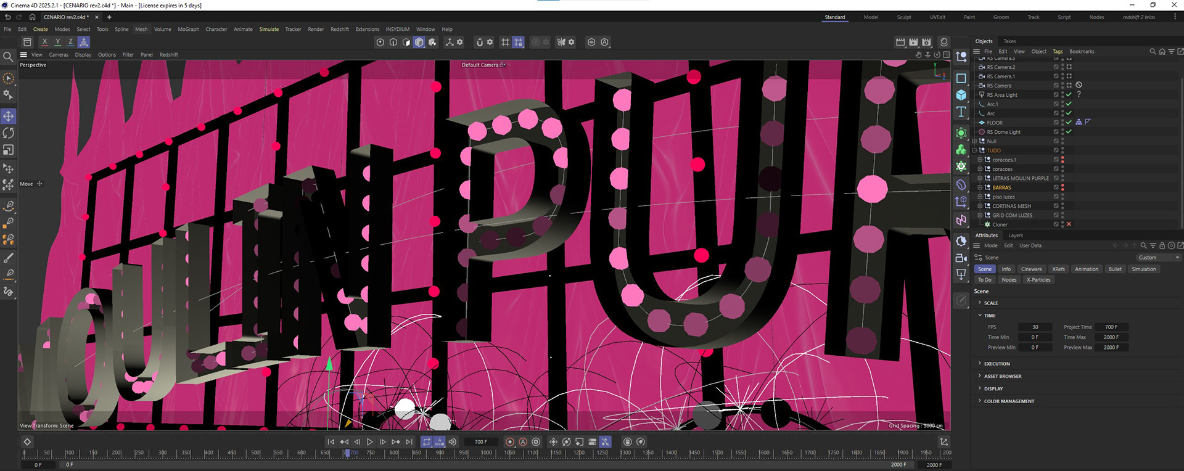Image resolution: width=1184 pixels, height=471 pixels.
Task: Click the X-Particles button
Action: tap(1038, 280)
